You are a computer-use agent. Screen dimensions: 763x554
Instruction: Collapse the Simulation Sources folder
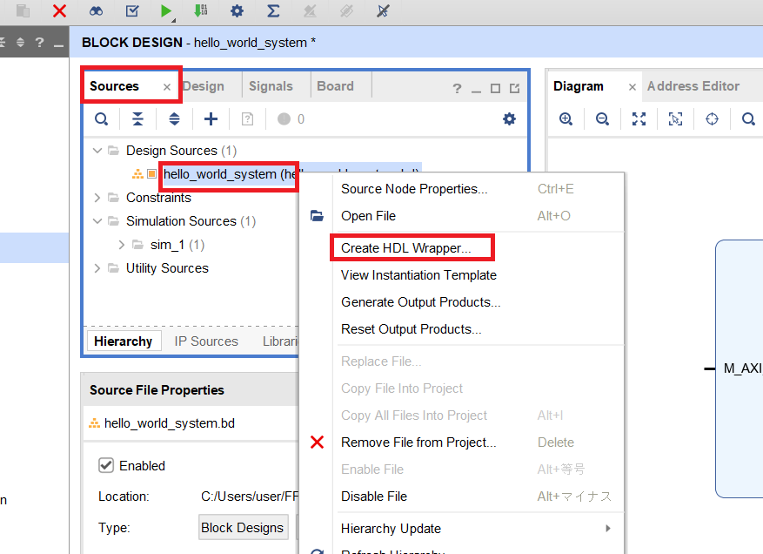click(97, 221)
